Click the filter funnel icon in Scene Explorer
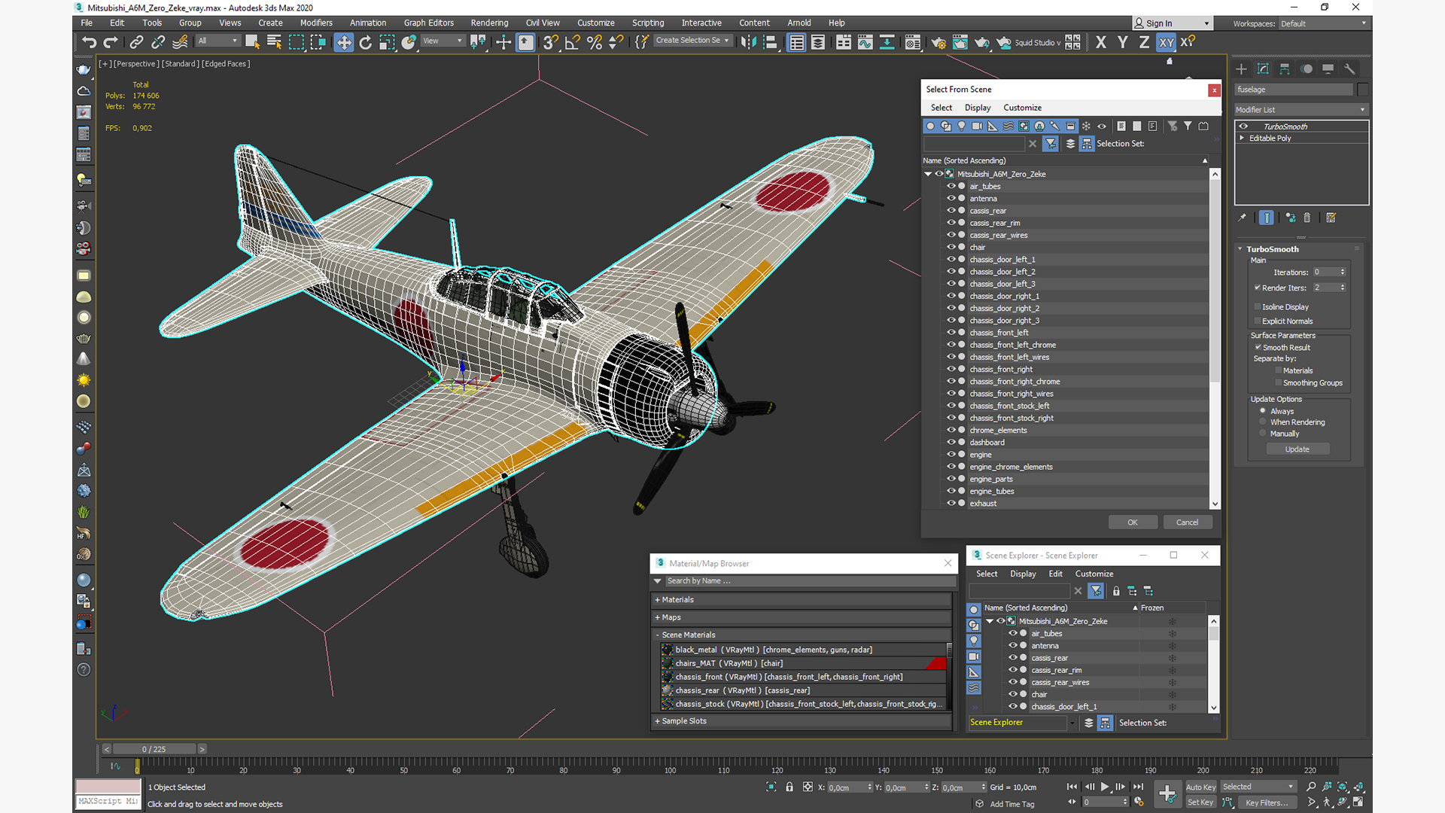 pyautogui.click(x=1096, y=591)
